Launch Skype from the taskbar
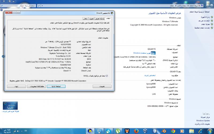The width and height of the screenshot is (214, 134). pyautogui.click(x=109, y=131)
